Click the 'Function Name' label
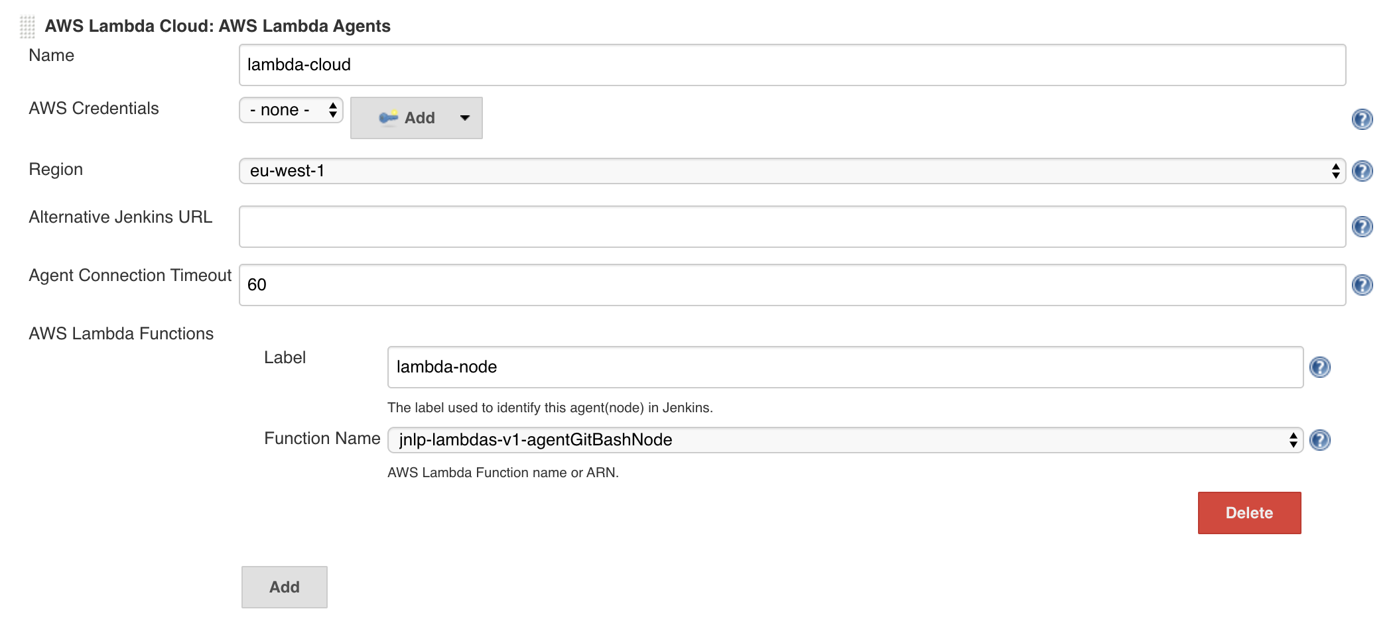 point(322,438)
